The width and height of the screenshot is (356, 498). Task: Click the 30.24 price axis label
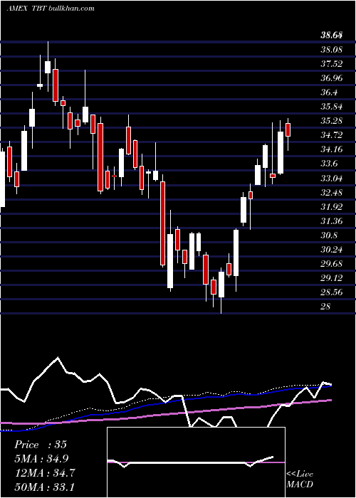point(331,249)
